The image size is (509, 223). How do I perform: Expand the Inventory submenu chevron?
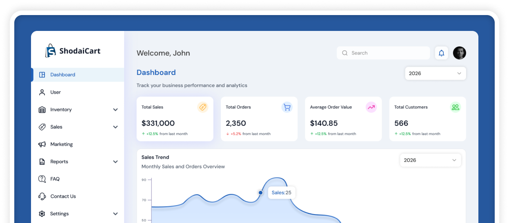click(116, 110)
